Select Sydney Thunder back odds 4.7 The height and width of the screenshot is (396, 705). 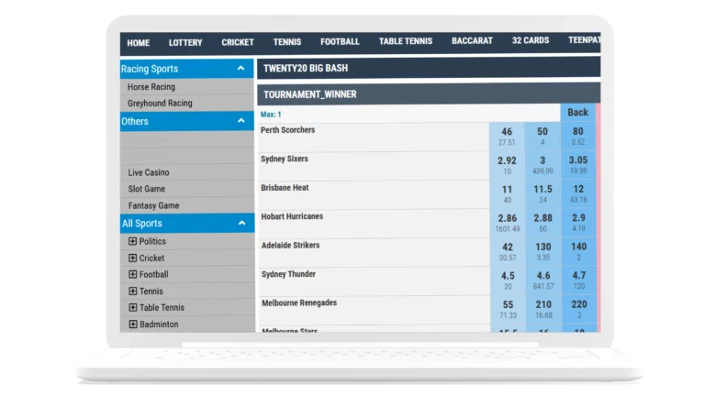pos(578,280)
